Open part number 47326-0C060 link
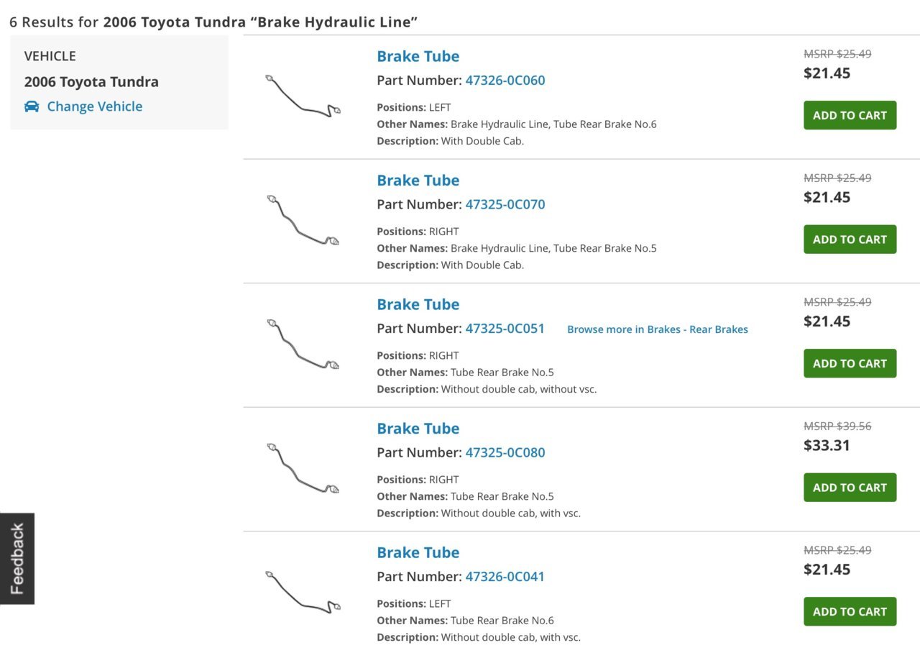The image size is (920, 653). (505, 81)
